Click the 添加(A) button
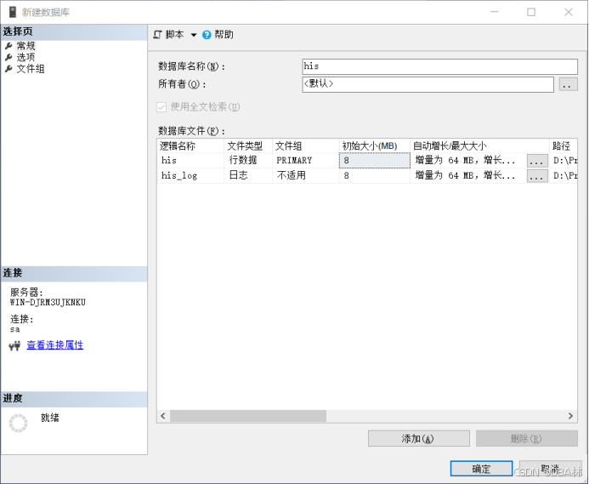The width and height of the screenshot is (589, 484). coord(418,439)
